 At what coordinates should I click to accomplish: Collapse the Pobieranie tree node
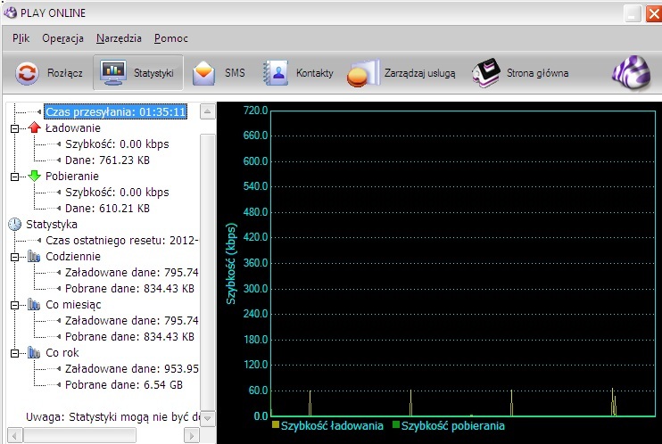click(x=14, y=177)
